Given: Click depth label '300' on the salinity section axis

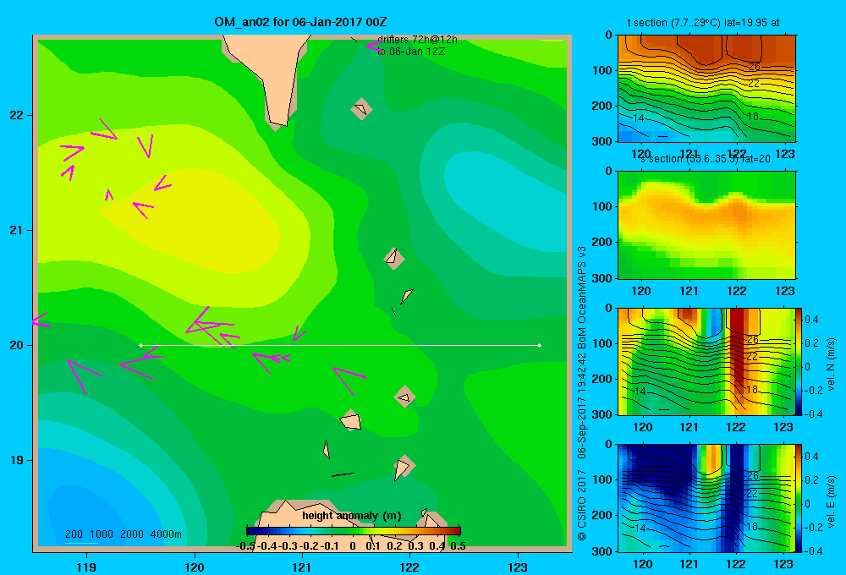Looking at the screenshot, I should tap(602, 278).
